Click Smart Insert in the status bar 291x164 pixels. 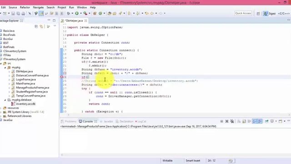(x=193, y=161)
